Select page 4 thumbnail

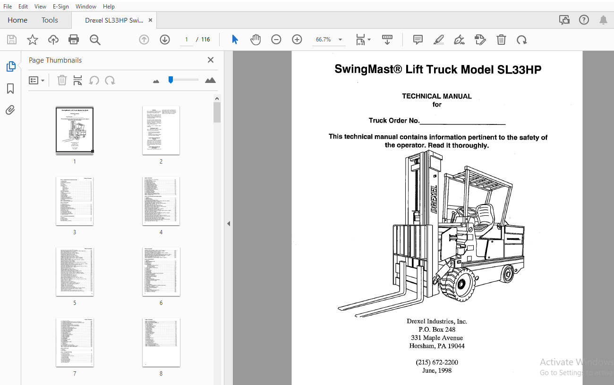tap(161, 201)
